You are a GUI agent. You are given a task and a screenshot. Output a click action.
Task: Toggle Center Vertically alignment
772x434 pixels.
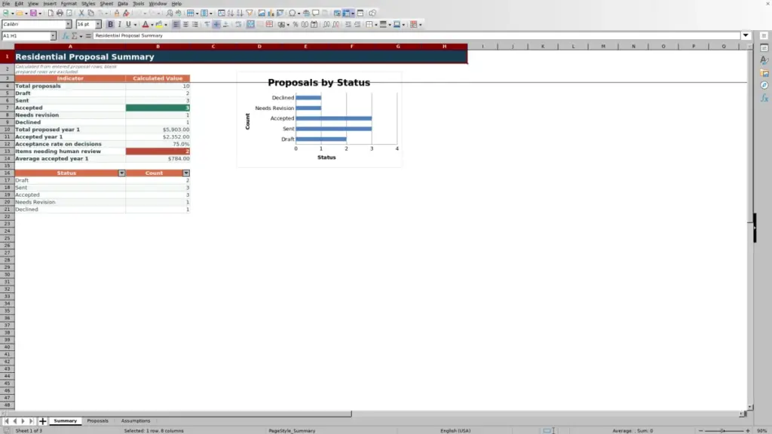(216, 24)
